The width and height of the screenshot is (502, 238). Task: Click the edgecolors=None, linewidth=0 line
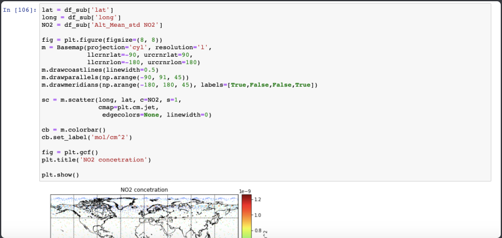click(157, 115)
